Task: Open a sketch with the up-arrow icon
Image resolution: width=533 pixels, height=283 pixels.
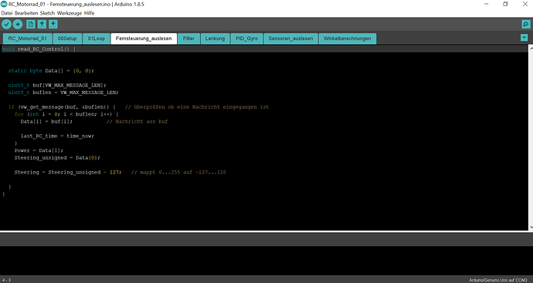Action: click(42, 24)
